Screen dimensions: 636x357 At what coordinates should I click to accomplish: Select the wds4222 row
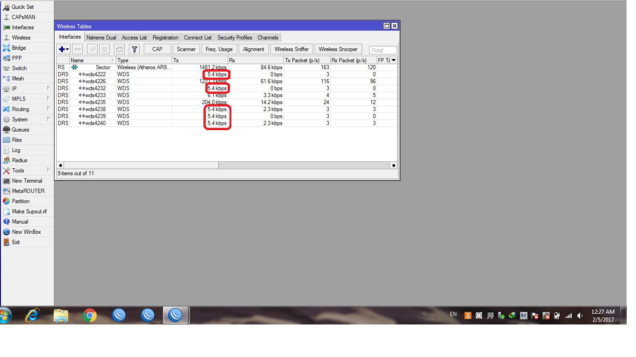click(227, 74)
